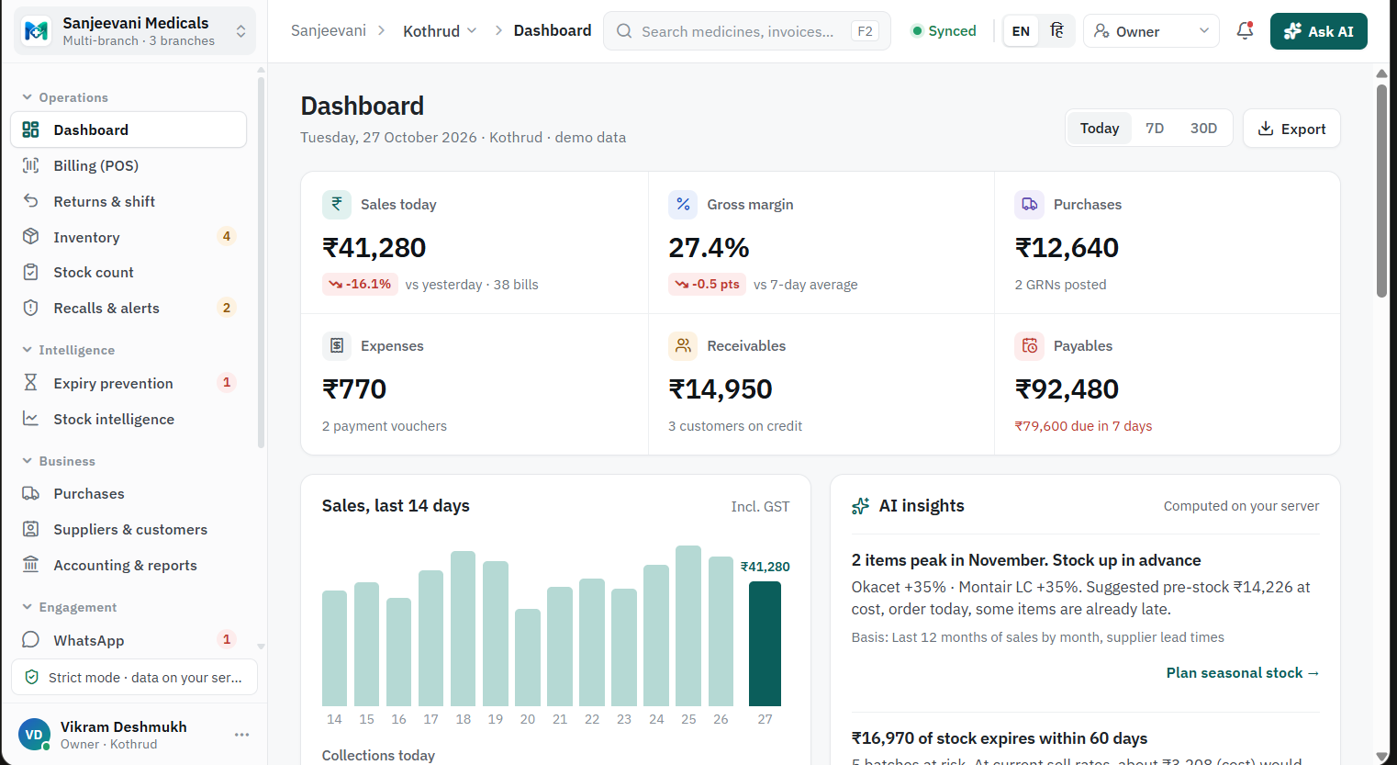Screen dimensions: 1397x765
Task: Open Suppliers & customers
Action: (x=129, y=529)
